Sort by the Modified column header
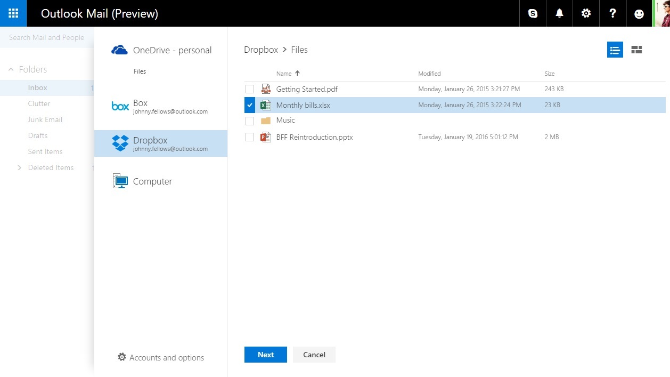670x377 pixels. coord(429,74)
